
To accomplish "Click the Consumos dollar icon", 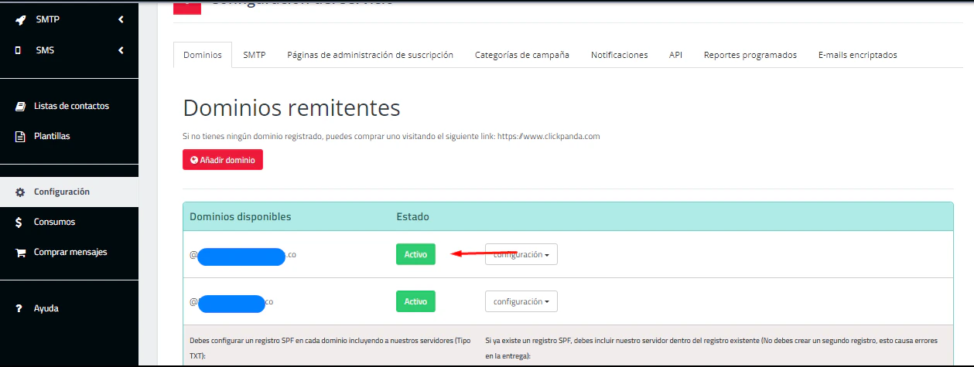I will pos(19,222).
